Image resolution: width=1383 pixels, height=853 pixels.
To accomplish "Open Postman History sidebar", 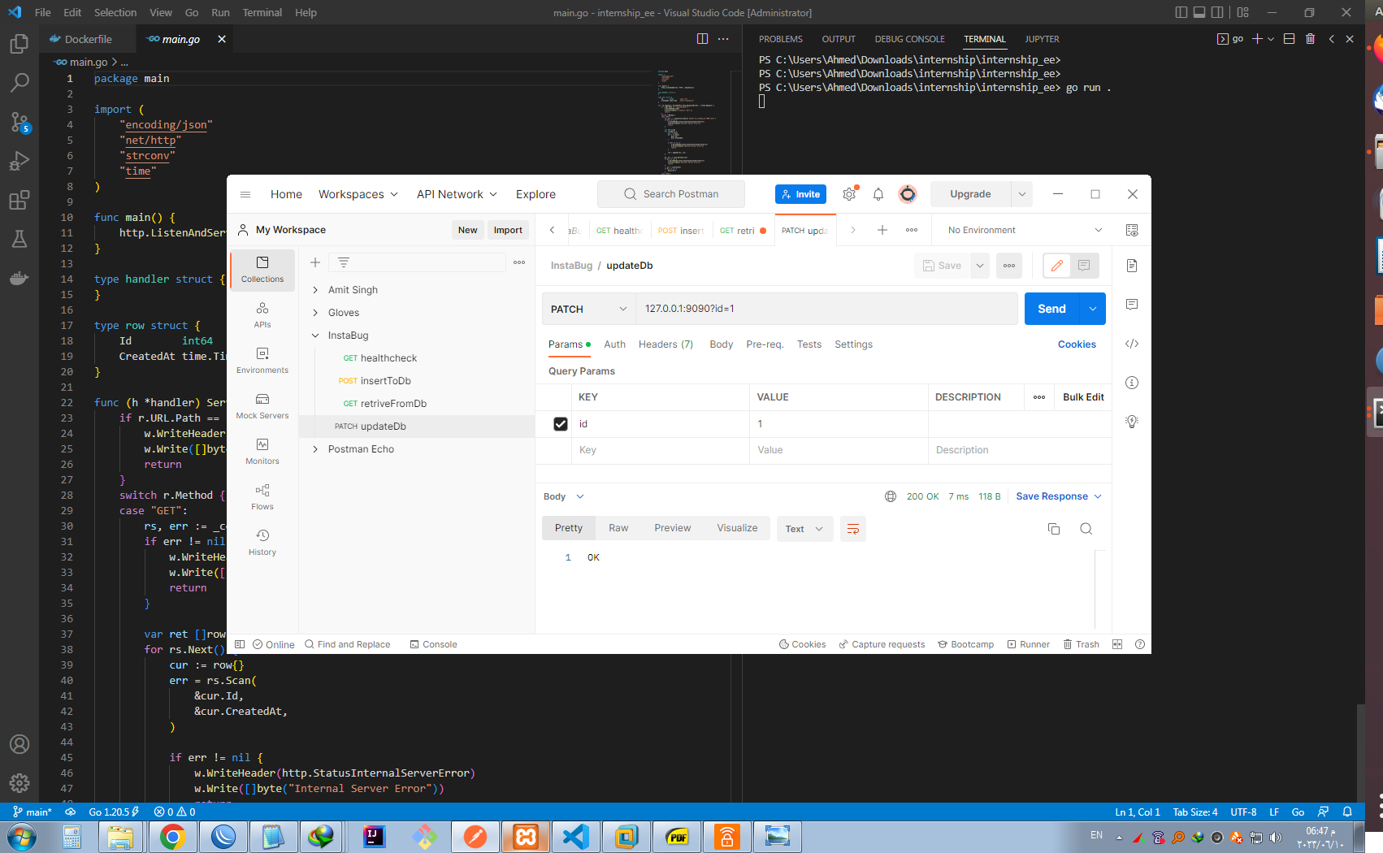I will click(262, 542).
